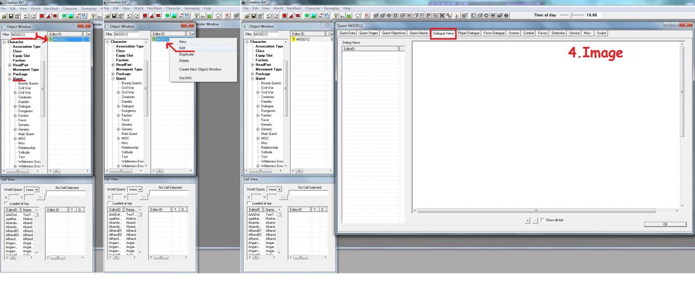Click Undo icon in left Creation Kit toolbar
Viewport: 695px width, 302px height.
pyautogui.click(x=26, y=16)
